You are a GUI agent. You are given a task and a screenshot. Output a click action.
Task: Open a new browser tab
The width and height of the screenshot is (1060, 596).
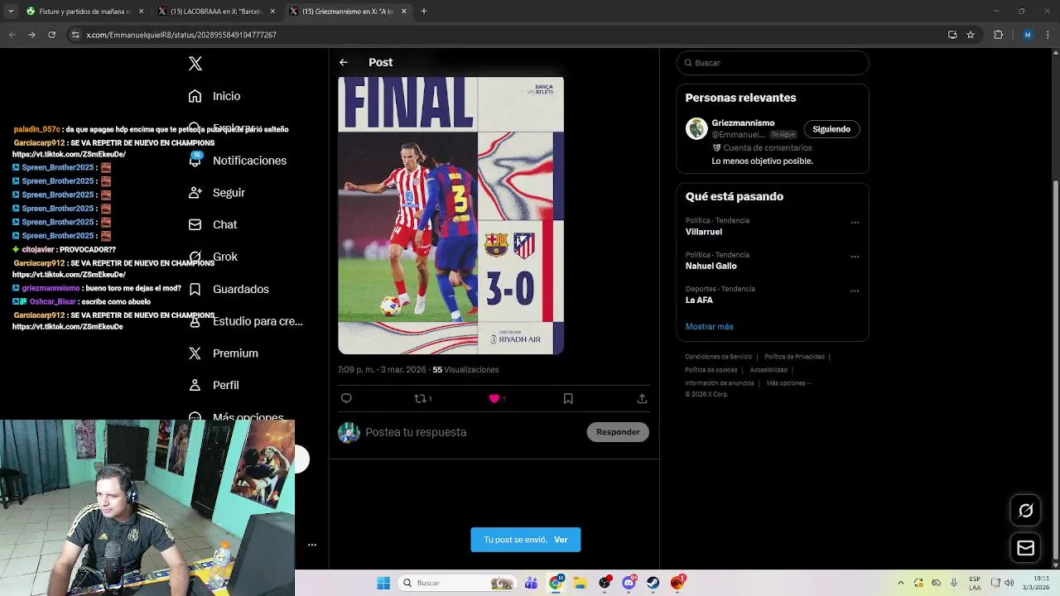[x=424, y=12]
